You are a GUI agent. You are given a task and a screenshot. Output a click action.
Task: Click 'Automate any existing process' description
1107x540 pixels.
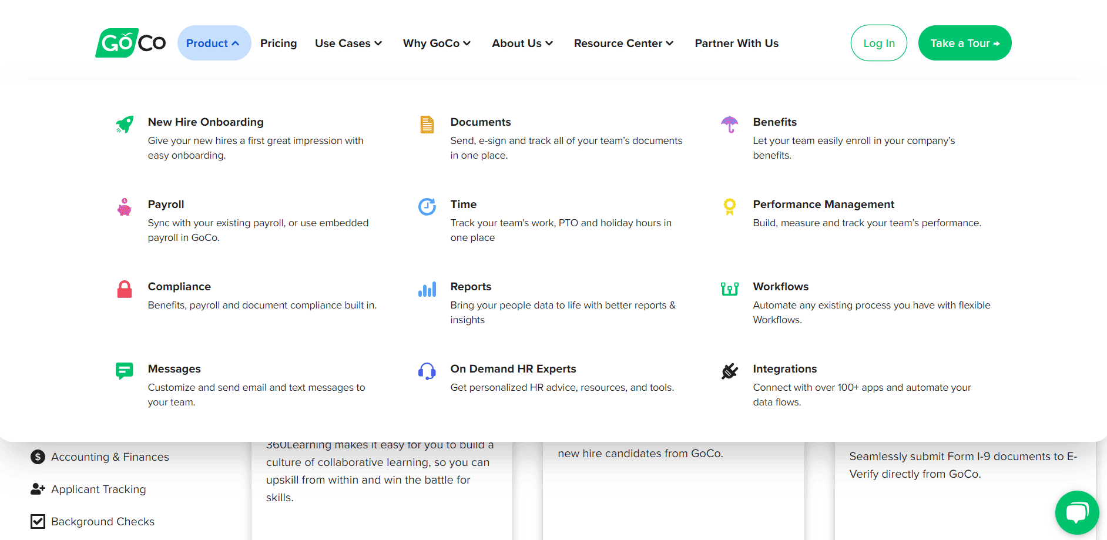[872, 312]
